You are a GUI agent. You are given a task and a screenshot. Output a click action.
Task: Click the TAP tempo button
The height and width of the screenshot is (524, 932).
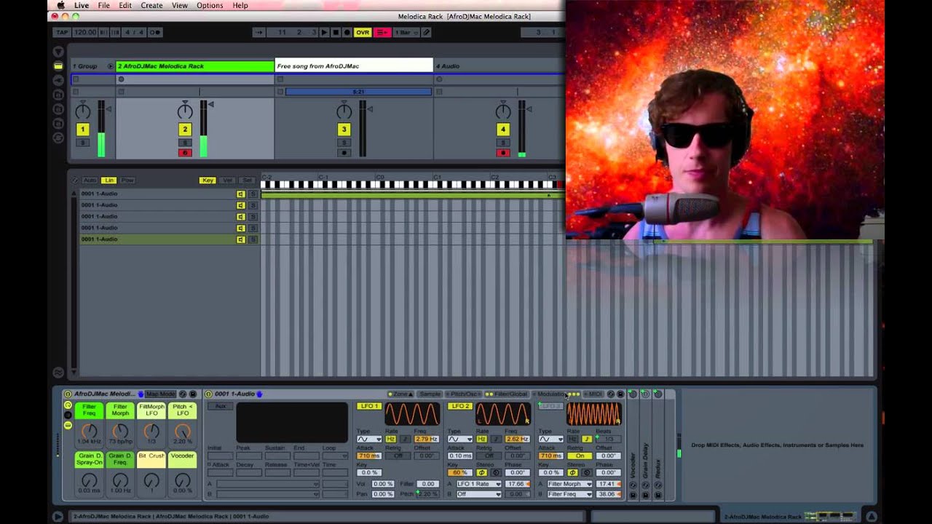[63, 33]
